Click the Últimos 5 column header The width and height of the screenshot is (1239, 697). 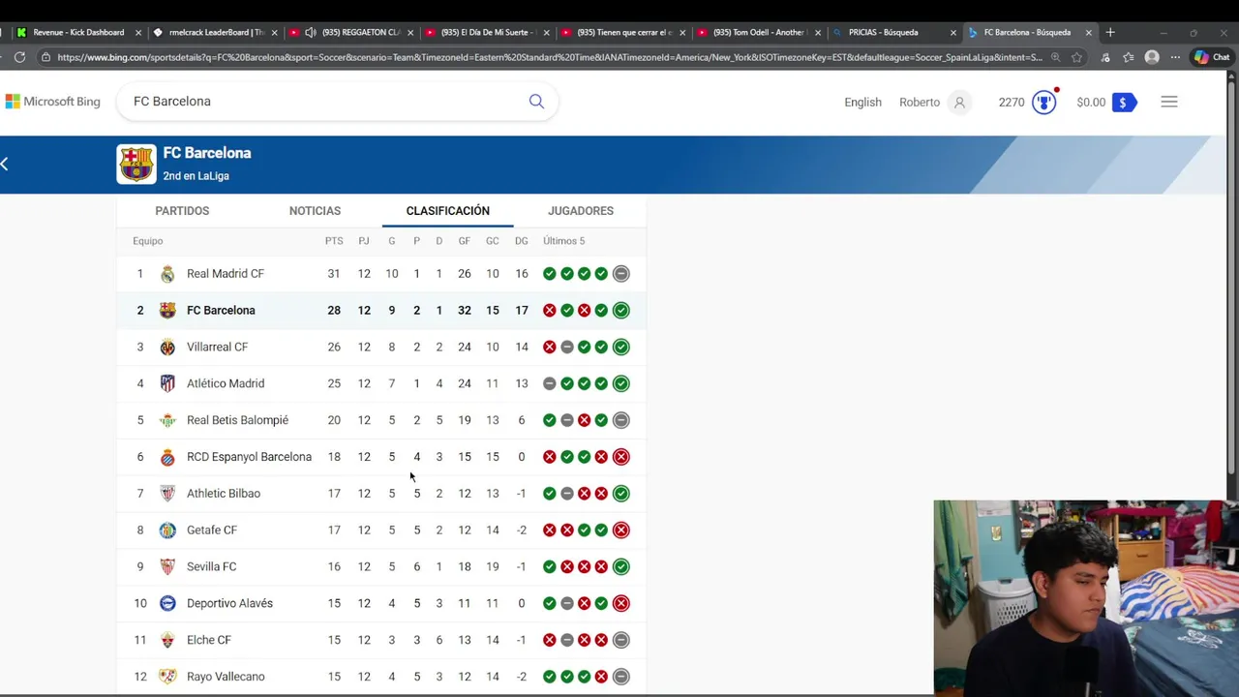[564, 241]
